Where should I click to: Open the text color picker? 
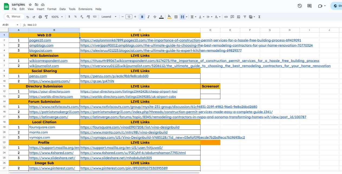(161, 17)
